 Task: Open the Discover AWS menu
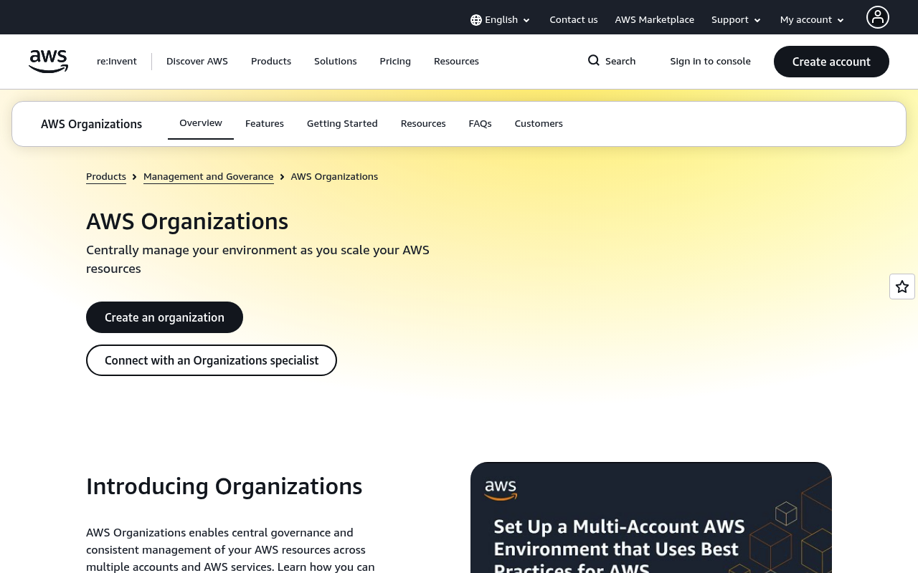[x=197, y=62]
